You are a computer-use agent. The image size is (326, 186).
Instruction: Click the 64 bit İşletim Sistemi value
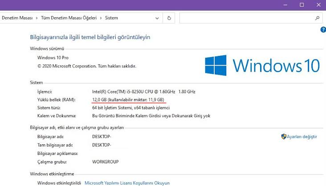[x=131, y=108]
